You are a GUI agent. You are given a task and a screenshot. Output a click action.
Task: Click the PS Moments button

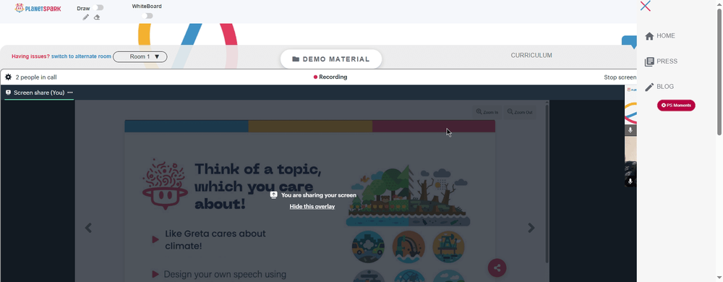click(x=676, y=106)
